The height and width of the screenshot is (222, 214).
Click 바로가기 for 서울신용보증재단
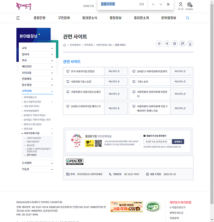point(116,94)
